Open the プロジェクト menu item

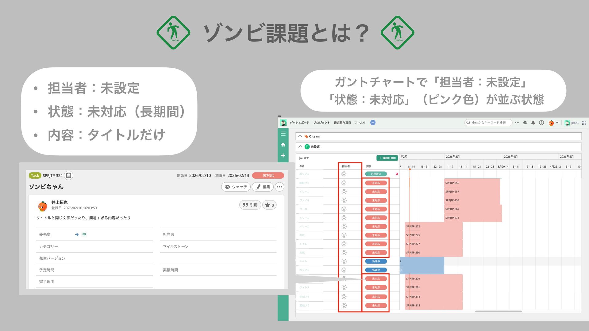(321, 123)
